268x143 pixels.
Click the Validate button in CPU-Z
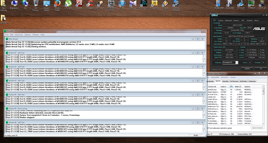click(x=248, y=68)
